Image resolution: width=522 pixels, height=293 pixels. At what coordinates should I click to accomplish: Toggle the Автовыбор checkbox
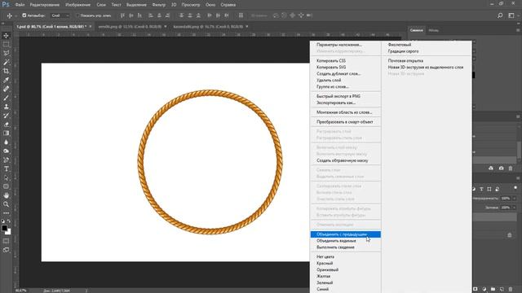click(x=24, y=15)
